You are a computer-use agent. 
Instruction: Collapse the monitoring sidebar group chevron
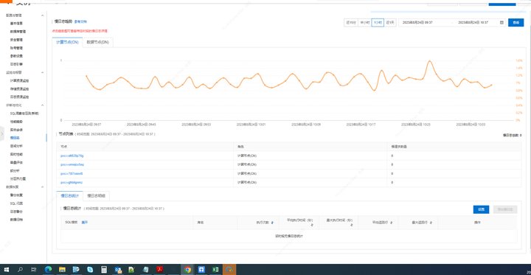click(x=42, y=72)
